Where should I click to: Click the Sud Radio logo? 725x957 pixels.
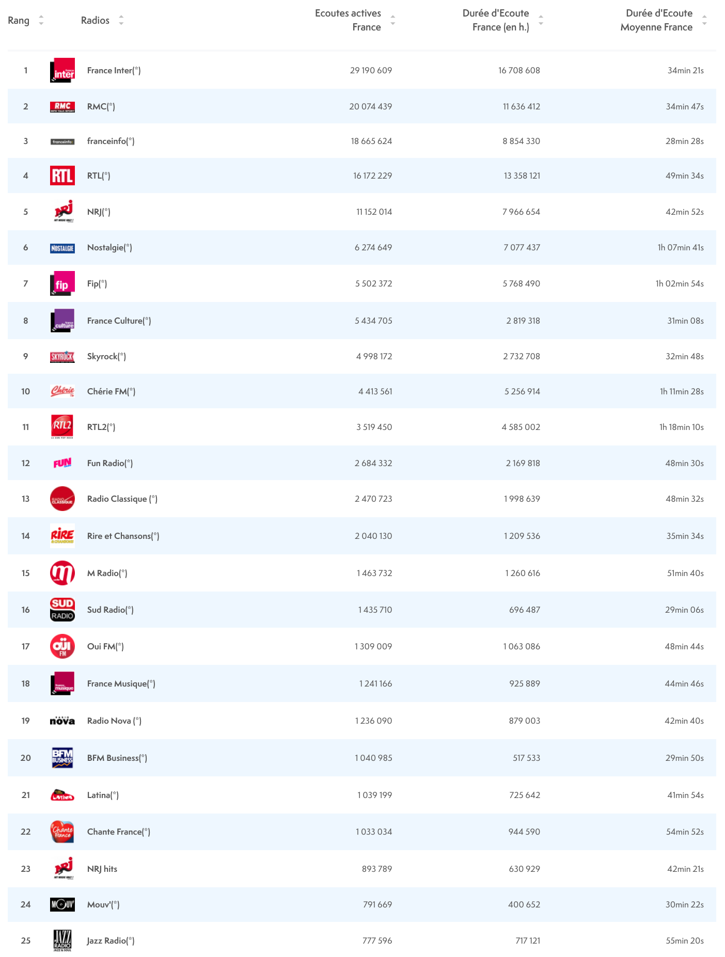(62, 610)
